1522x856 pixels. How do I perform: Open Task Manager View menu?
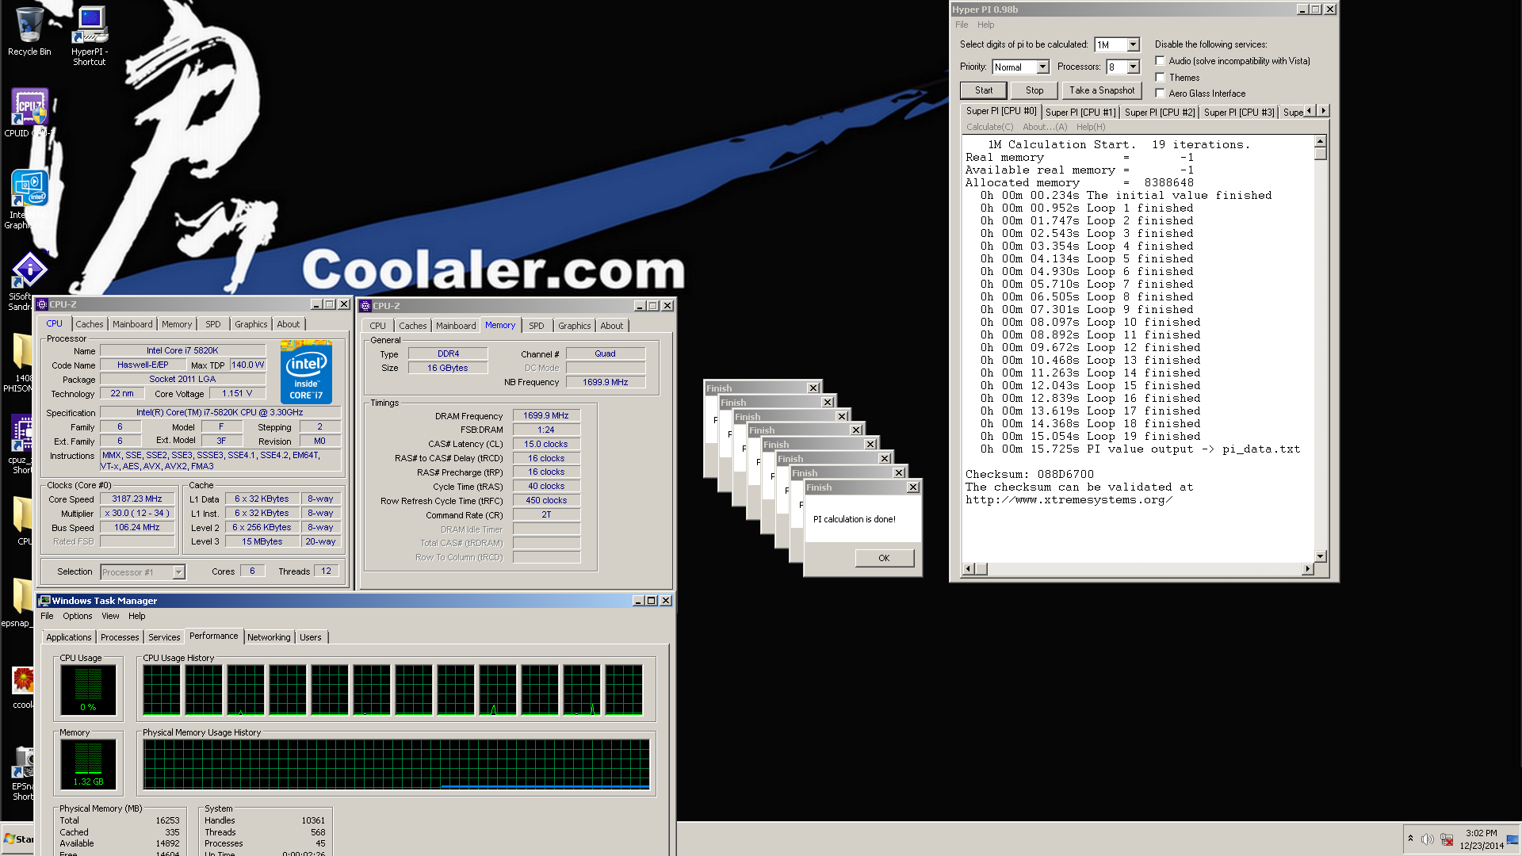pyautogui.click(x=110, y=616)
